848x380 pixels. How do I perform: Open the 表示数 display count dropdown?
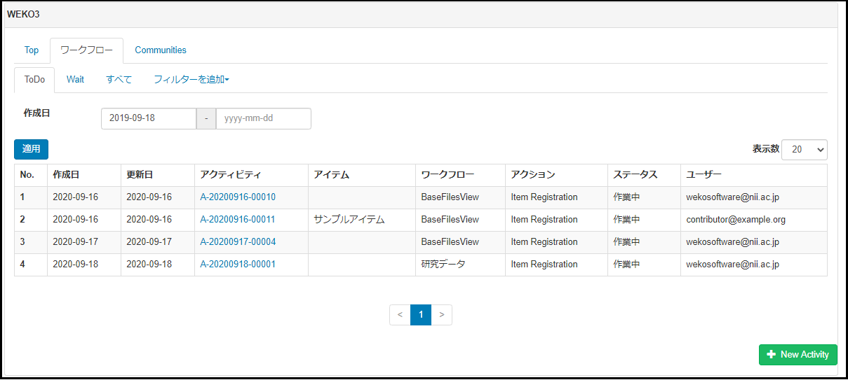pos(804,149)
